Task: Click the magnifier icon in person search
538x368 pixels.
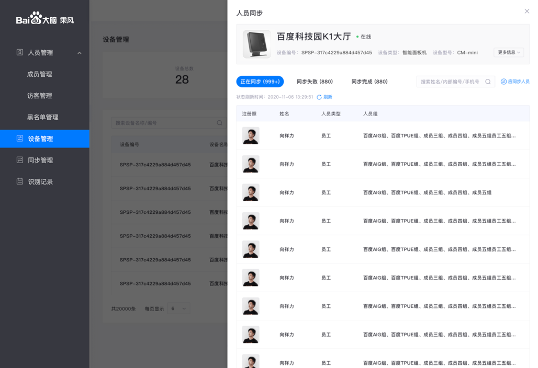Action: click(x=488, y=82)
